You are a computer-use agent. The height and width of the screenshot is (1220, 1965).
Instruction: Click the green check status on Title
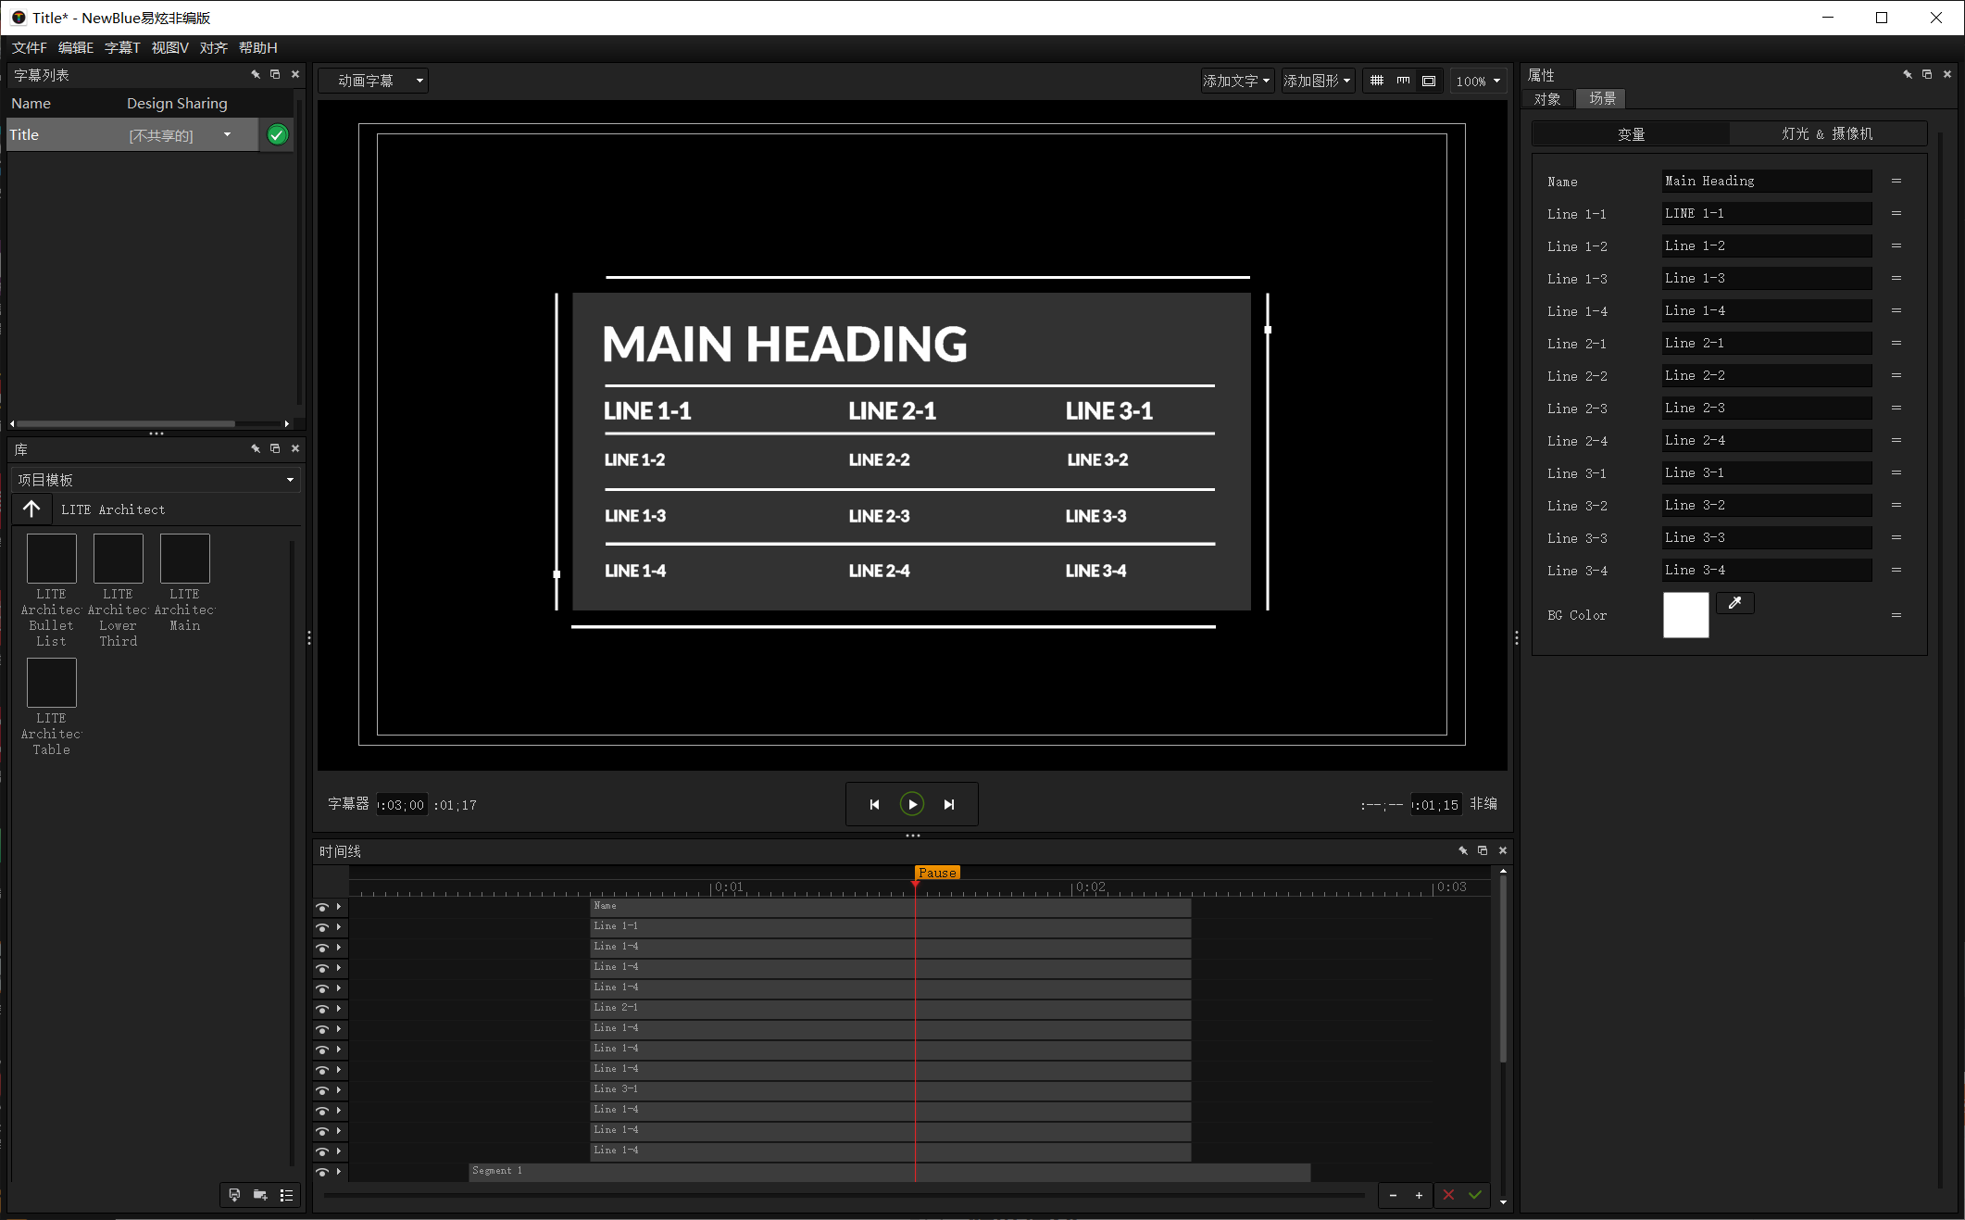click(277, 135)
